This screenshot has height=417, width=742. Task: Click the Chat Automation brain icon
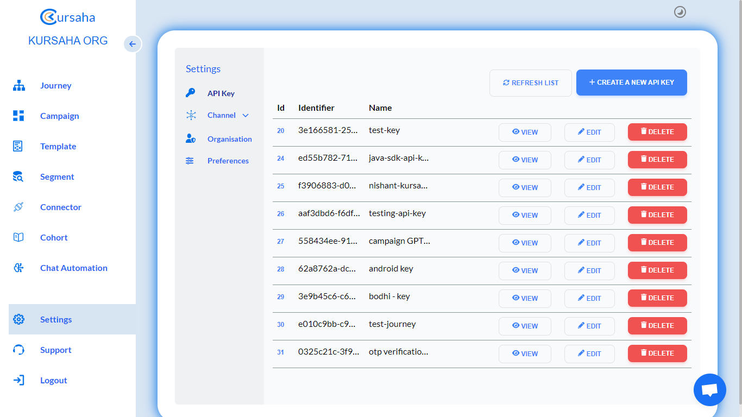pos(18,268)
